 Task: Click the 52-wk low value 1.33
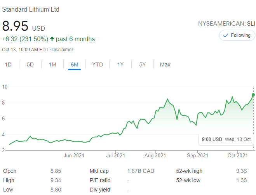pyautogui.click(x=241, y=180)
